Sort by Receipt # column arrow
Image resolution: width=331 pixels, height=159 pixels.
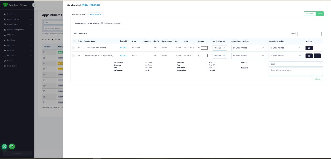[x=129, y=41]
